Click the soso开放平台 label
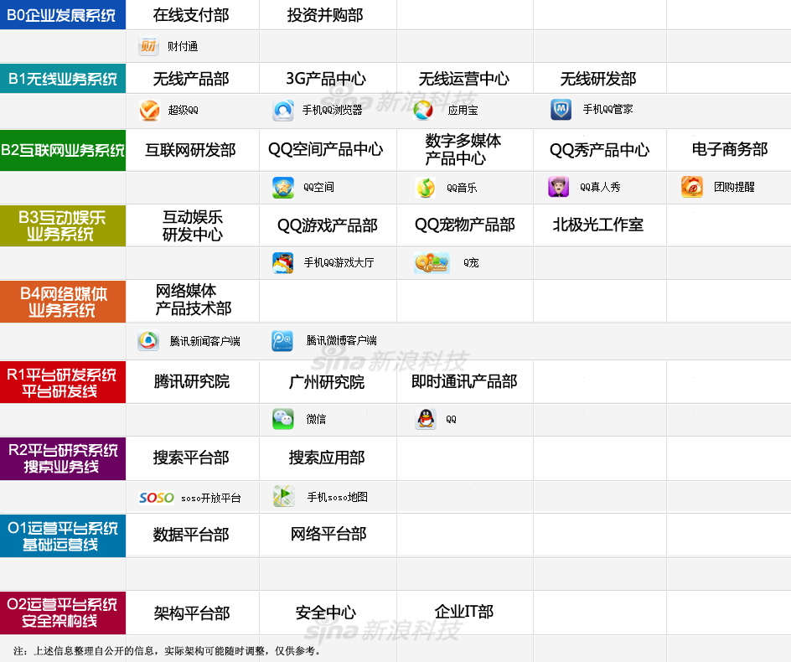 tap(211, 499)
